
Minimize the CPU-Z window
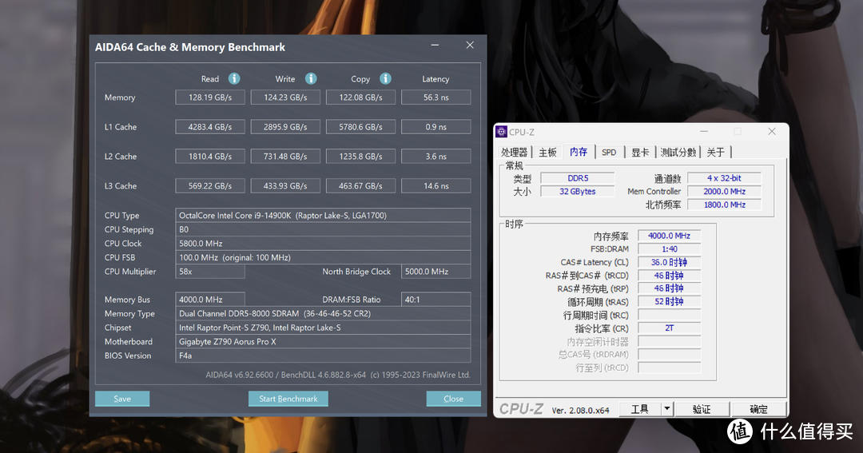click(x=704, y=131)
